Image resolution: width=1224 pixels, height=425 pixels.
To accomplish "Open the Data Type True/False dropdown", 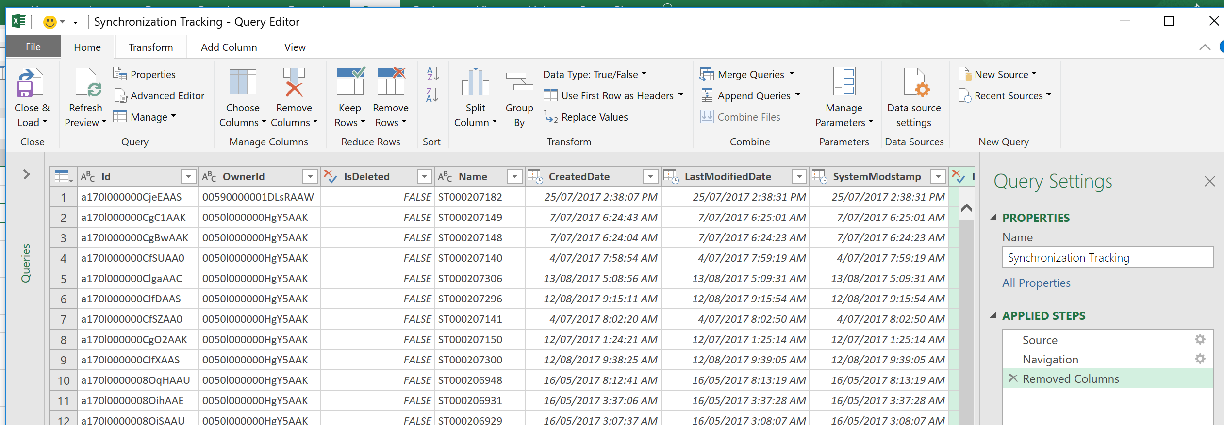I will pos(595,74).
